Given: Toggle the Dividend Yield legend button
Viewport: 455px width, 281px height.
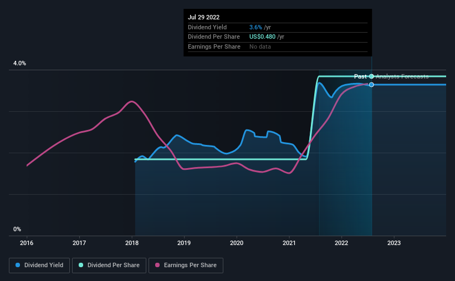Looking at the screenshot, I should point(39,266).
